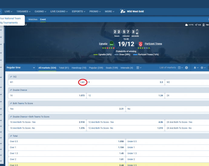The width and height of the screenshot is (209, 166).
Task: Bet 2X And Both To Score - Yes
Action: [187, 122]
